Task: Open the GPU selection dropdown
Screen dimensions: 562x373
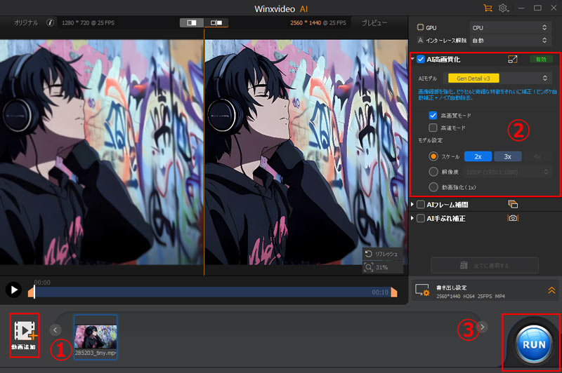Action: click(509, 27)
